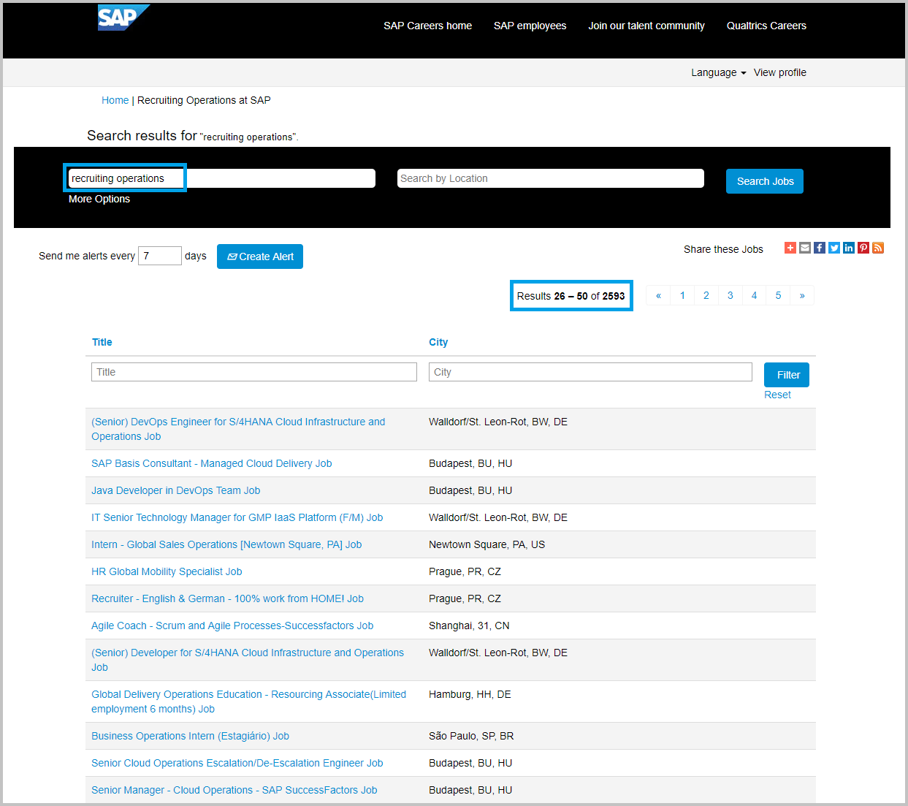The image size is (908, 806).
Task: Share these jobs by email icon
Action: (805, 248)
